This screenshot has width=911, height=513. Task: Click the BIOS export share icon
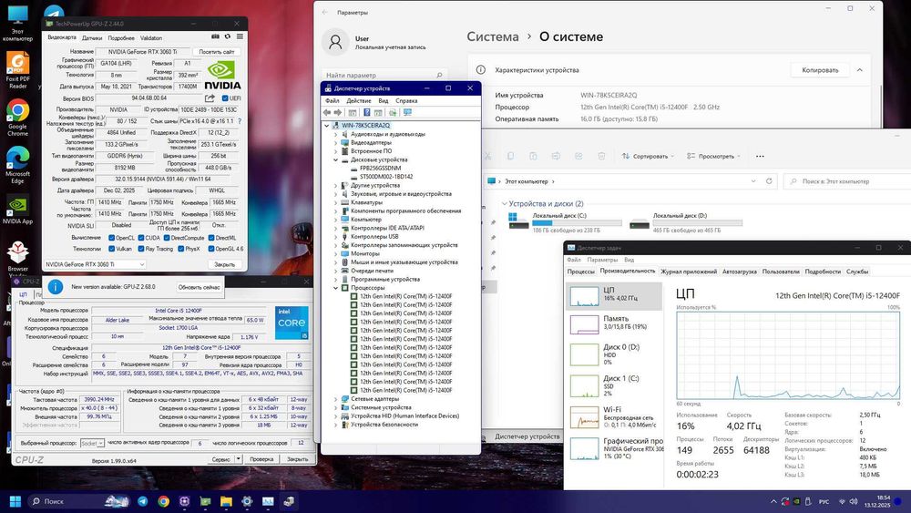coord(210,97)
